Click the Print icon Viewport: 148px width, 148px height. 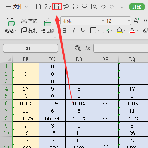click(75, 7)
